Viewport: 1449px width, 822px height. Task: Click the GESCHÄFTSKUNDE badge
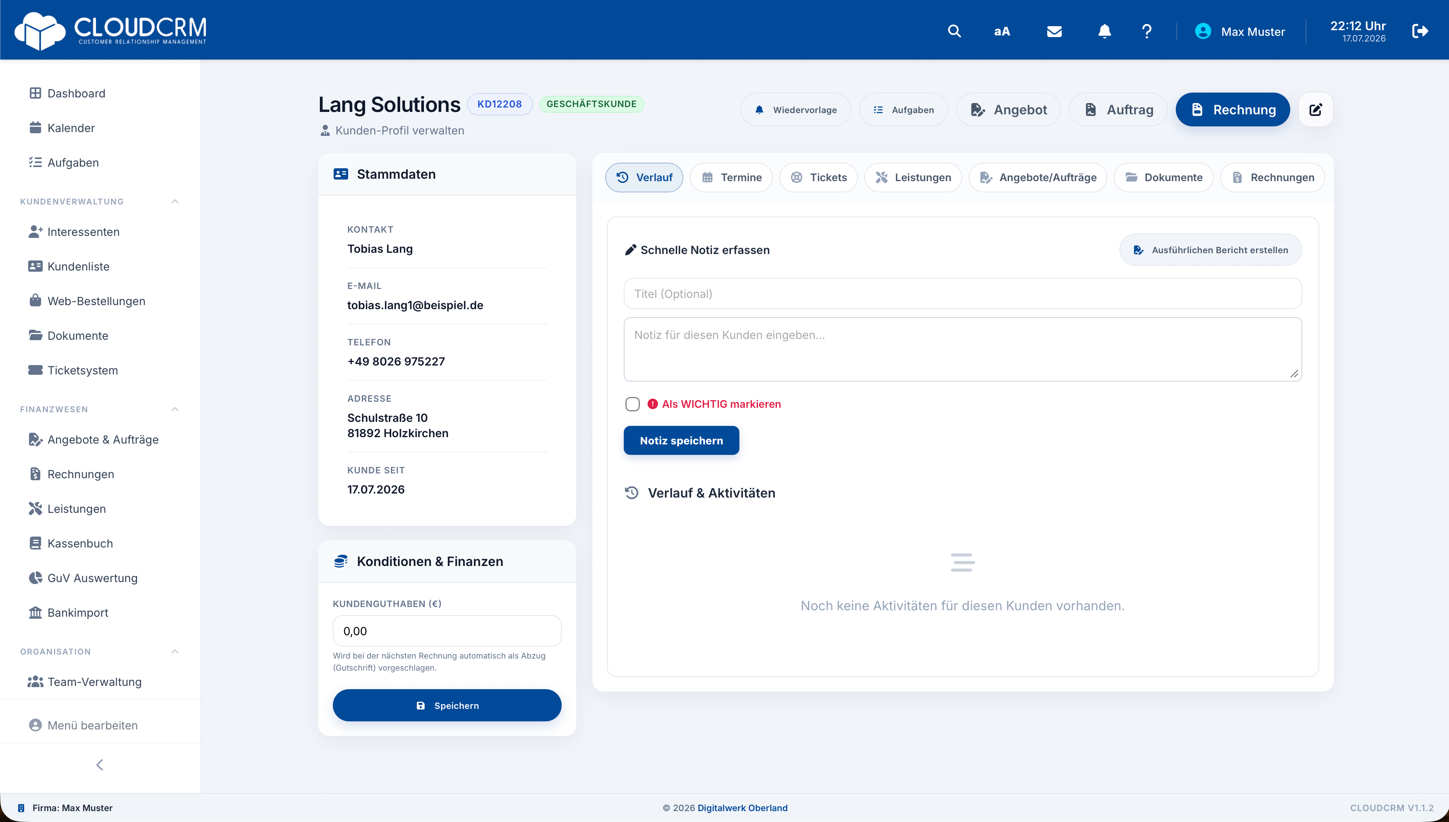click(x=592, y=104)
